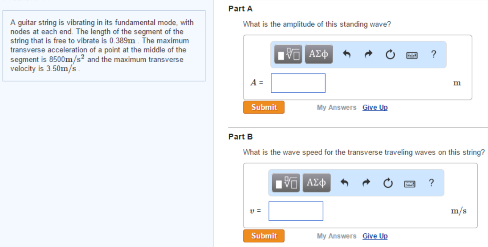Click into the amplitude A input field
This screenshot has height=247, width=488.
point(298,83)
